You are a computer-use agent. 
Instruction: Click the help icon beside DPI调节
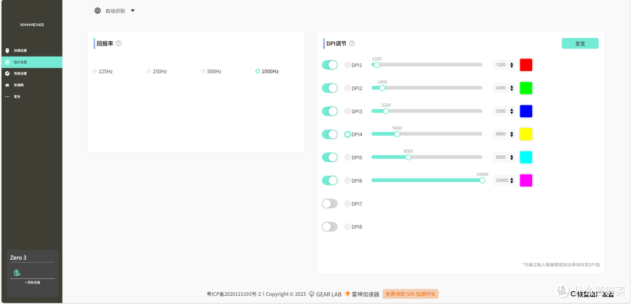(x=352, y=43)
